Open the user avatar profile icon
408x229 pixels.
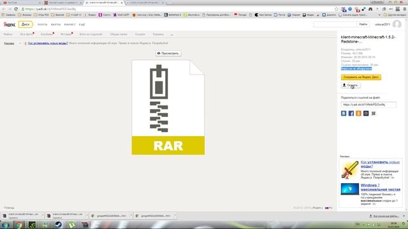397,24
